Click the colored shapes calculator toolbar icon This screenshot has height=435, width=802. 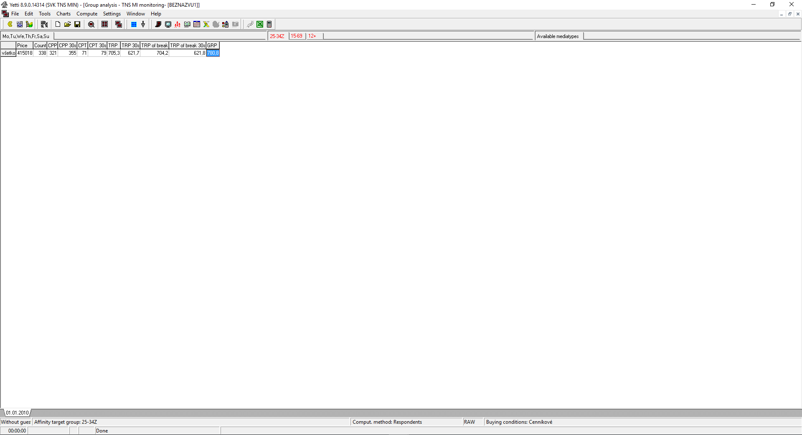coord(226,24)
